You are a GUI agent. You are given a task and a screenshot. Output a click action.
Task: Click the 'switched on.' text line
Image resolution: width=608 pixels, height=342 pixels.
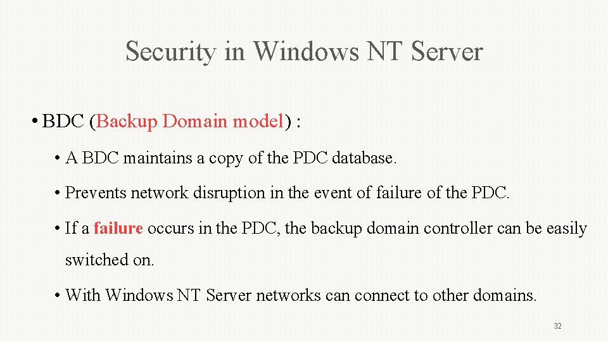(110, 260)
